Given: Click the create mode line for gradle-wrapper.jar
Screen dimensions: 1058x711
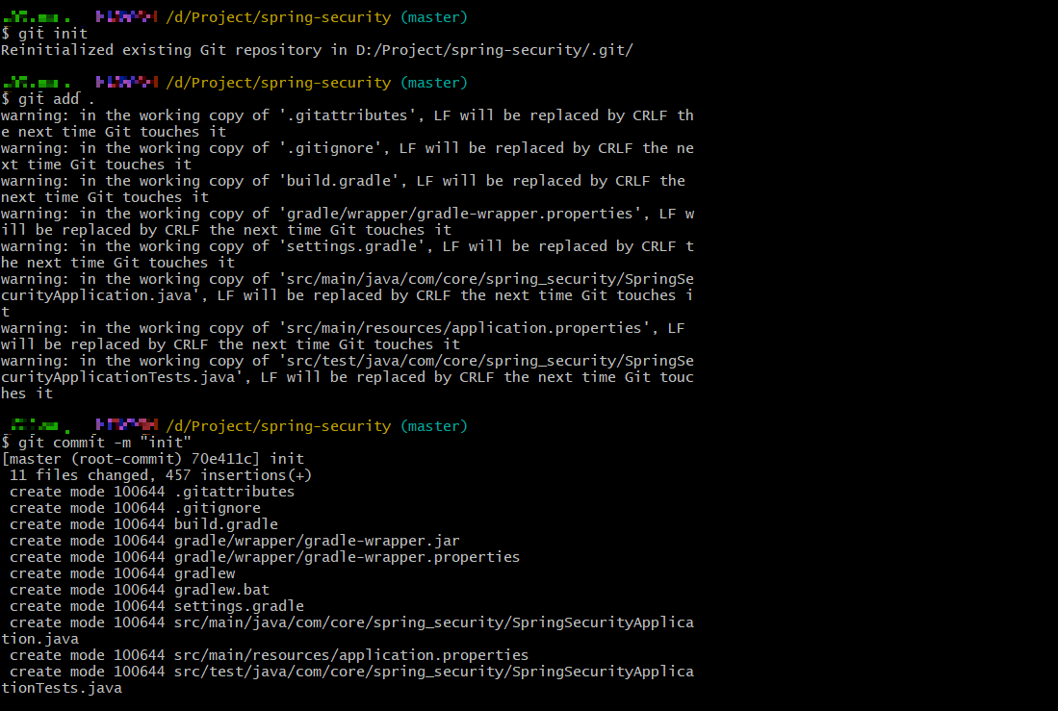Looking at the screenshot, I should click(235, 541).
